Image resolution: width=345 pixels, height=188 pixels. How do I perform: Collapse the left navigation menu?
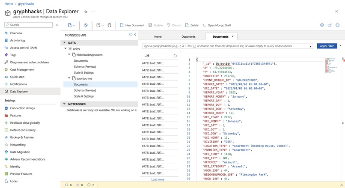point(57,25)
